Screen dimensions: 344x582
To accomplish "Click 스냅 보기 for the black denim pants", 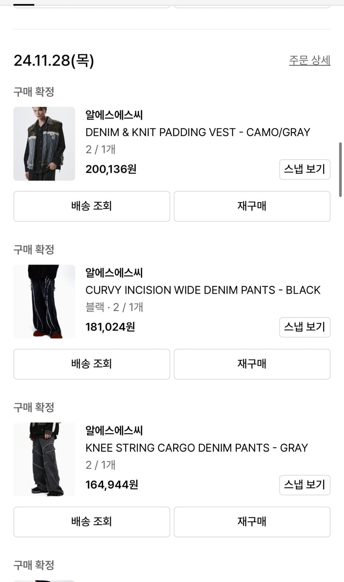I will (304, 327).
